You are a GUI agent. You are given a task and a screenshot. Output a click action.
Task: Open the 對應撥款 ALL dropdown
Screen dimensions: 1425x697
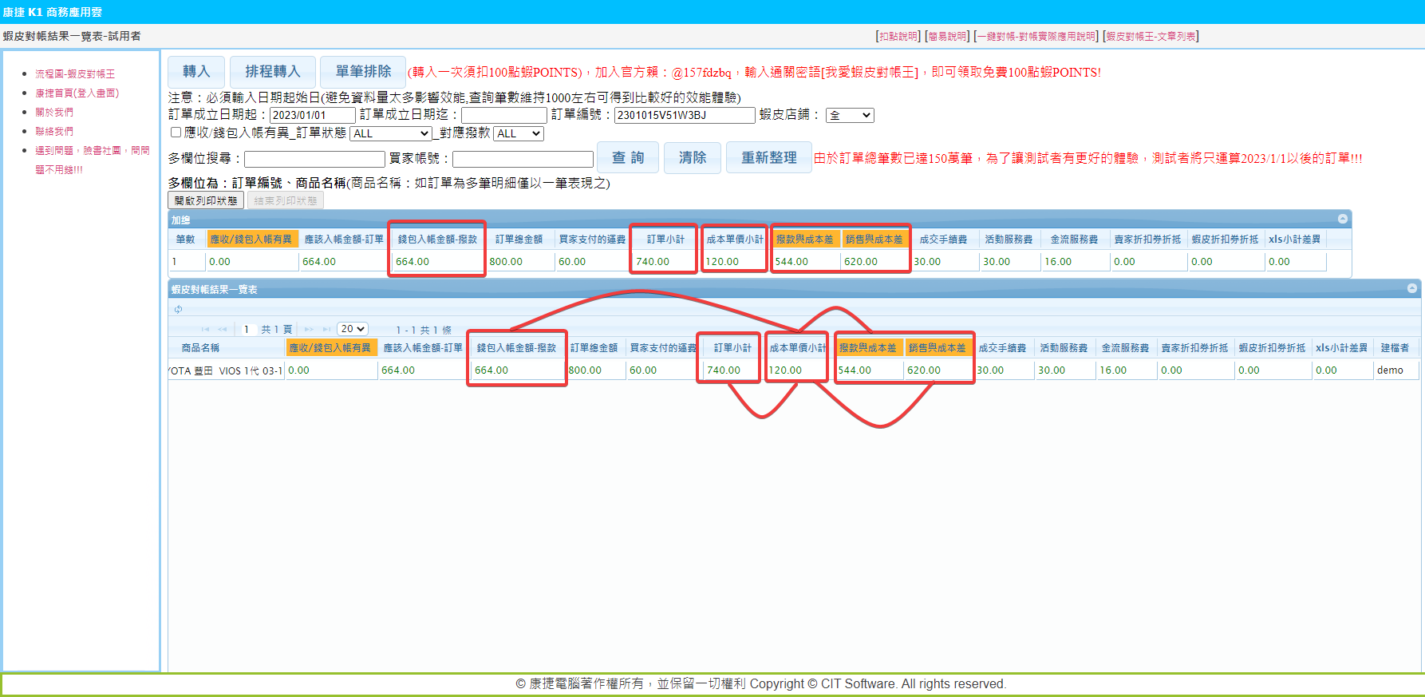point(519,133)
